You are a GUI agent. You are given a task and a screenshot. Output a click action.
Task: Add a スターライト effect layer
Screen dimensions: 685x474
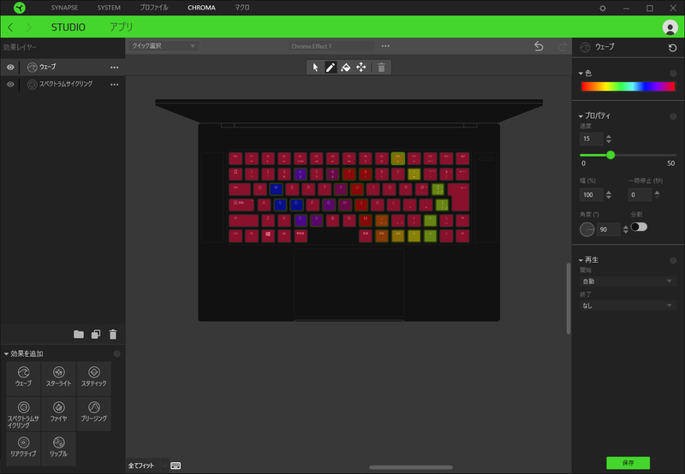[x=58, y=376]
